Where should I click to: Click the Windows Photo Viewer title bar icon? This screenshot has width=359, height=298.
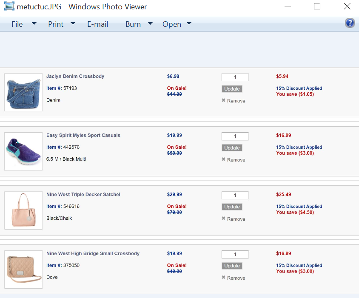click(x=9, y=7)
